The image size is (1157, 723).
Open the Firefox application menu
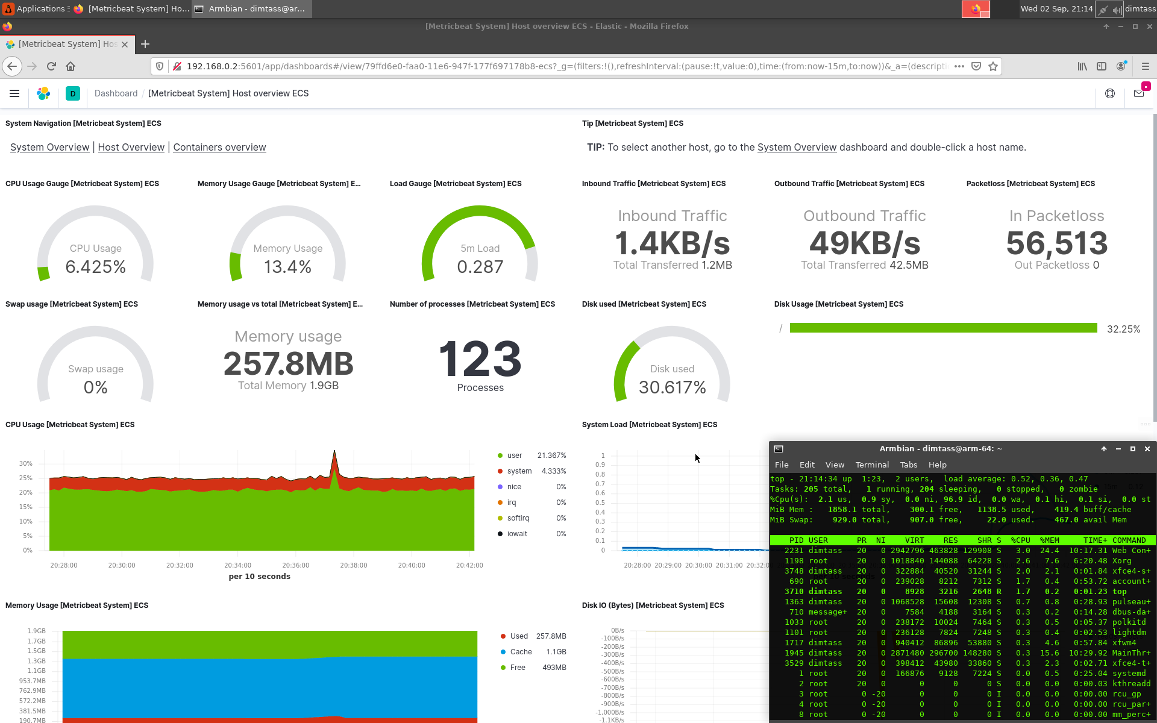click(x=1145, y=66)
